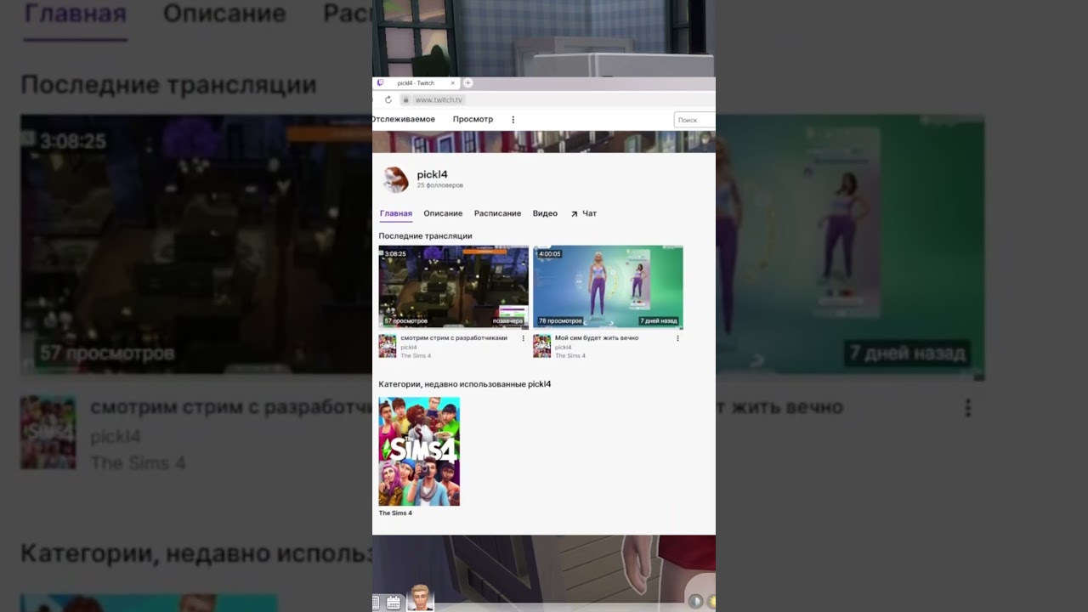
Task: Click the 57 просмотров label
Action: pos(405,321)
